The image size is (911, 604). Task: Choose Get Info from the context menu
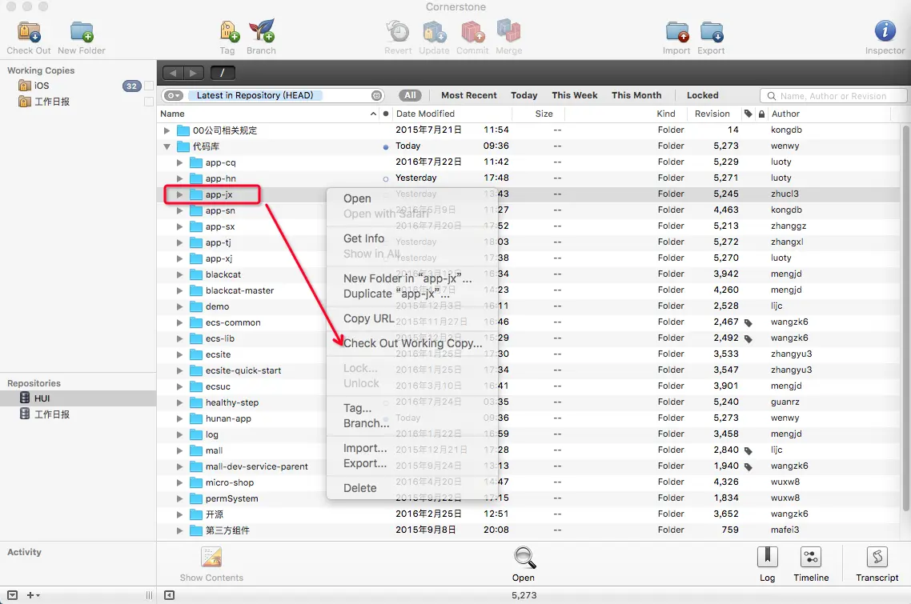pos(363,238)
